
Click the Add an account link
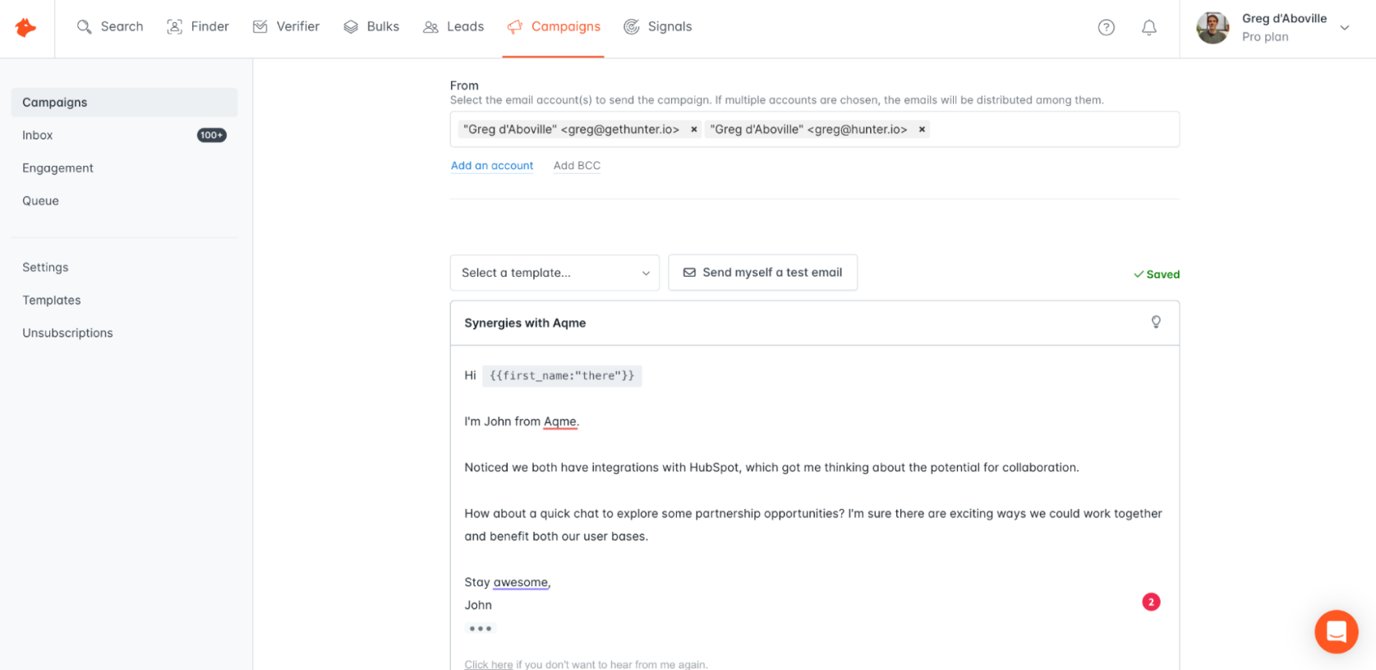[492, 166]
